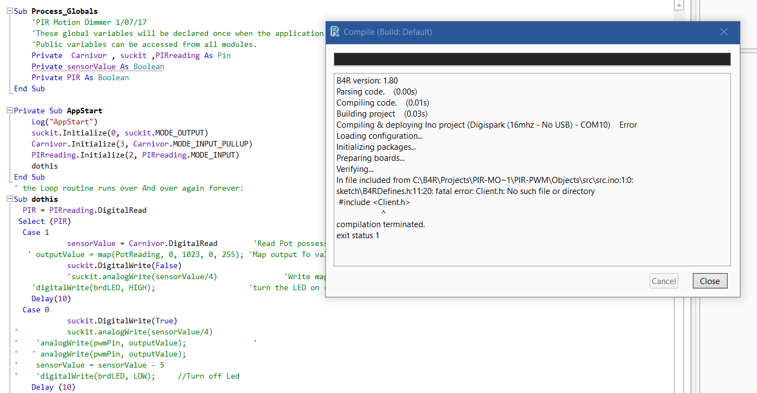
Task: Click the "exit status 1" log line
Action: pyautogui.click(x=358, y=235)
